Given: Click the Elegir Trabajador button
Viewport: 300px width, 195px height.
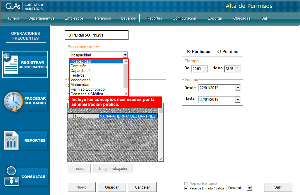Looking at the screenshot, I should tap(113, 168).
